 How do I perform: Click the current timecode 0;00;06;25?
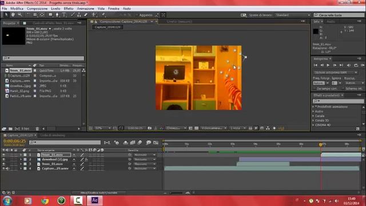(x=14, y=141)
